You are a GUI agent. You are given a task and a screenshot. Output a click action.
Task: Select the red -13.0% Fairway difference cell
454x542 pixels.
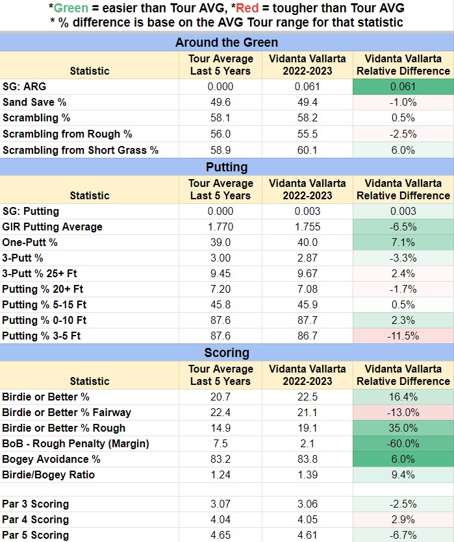pos(403,412)
